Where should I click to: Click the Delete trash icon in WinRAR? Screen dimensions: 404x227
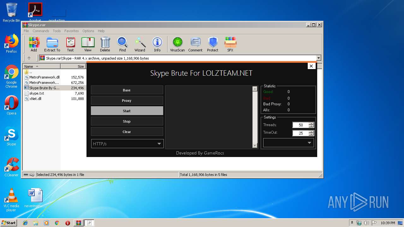coord(105,44)
